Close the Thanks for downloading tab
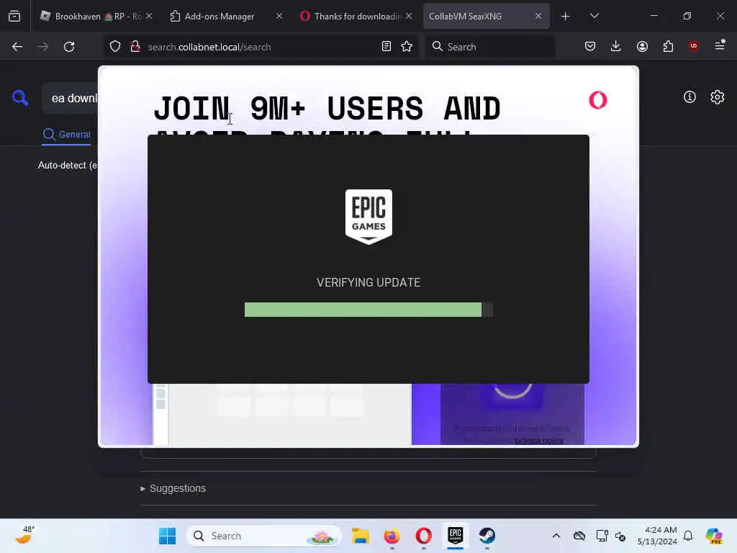 point(409,16)
